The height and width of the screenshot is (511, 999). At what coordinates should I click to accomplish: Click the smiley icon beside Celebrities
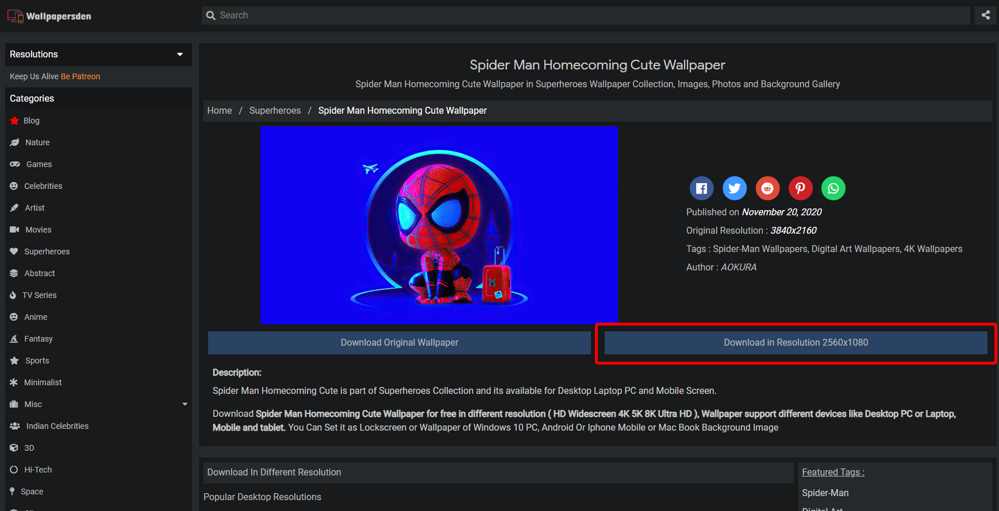(x=14, y=186)
